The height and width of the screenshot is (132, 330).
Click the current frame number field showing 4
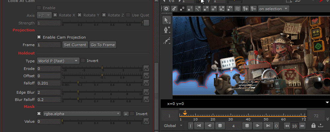(233, 126)
